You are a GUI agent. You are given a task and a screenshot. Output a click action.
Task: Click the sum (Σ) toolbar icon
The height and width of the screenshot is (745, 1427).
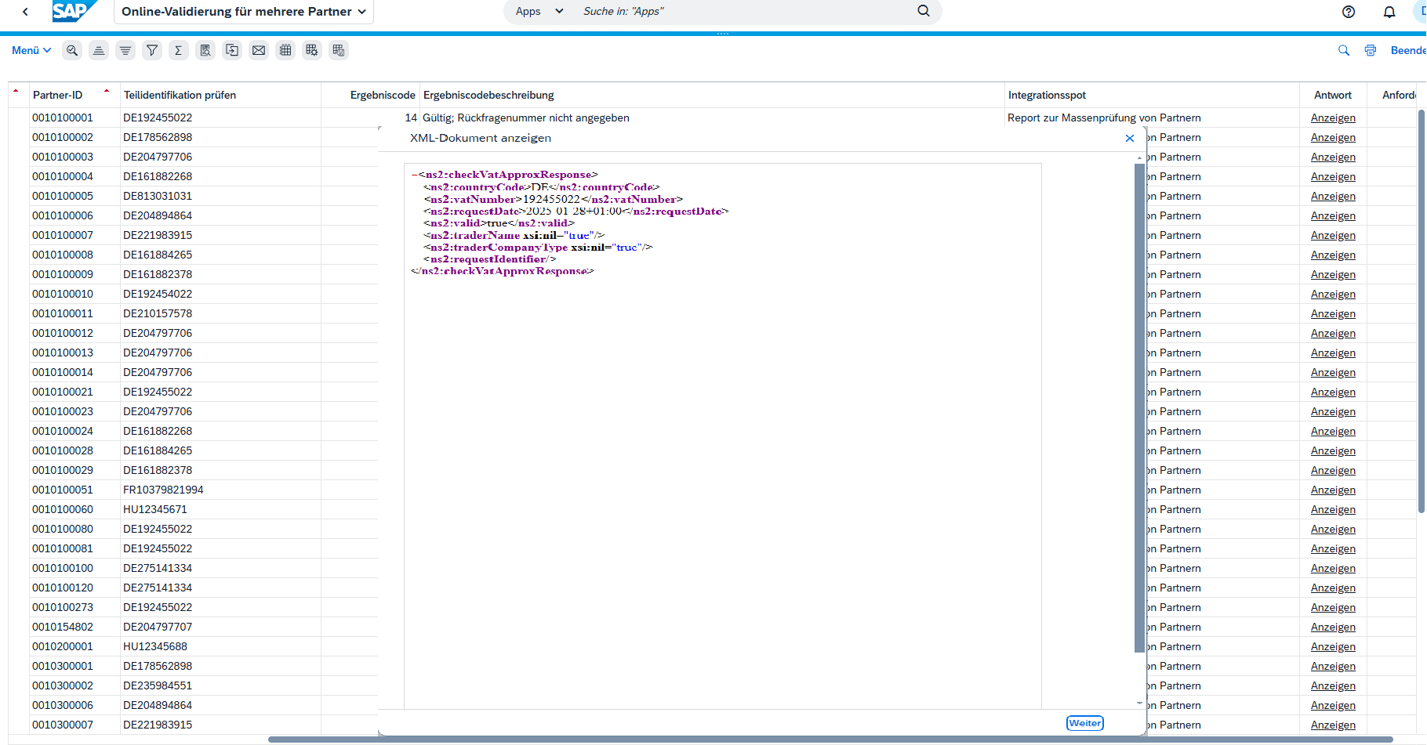[x=179, y=50]
